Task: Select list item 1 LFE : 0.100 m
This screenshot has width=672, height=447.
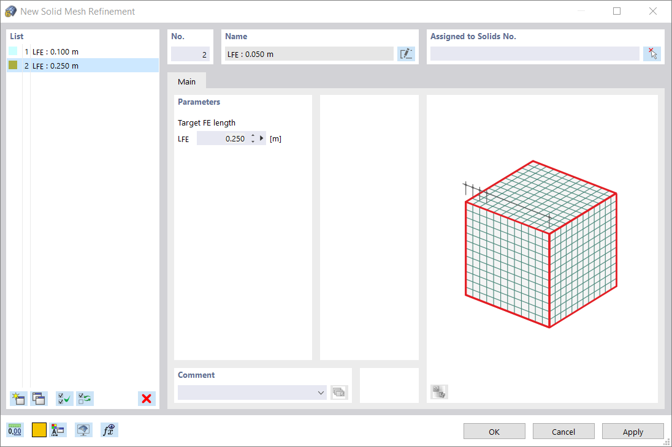Action: (83, 52)
